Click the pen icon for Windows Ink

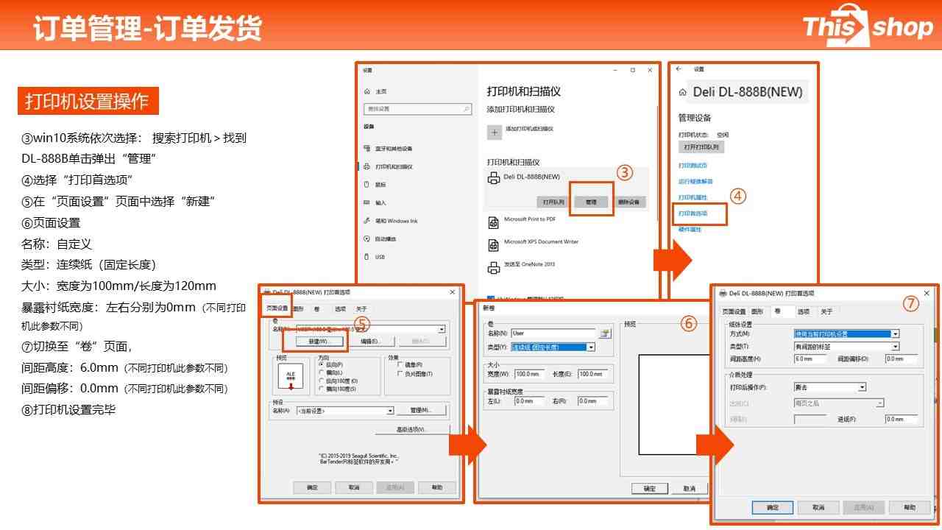(x=367, y=221)
